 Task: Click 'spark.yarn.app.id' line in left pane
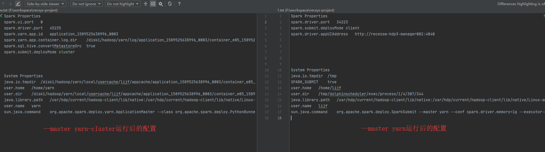pyautogui.click(x=61, y=34)
